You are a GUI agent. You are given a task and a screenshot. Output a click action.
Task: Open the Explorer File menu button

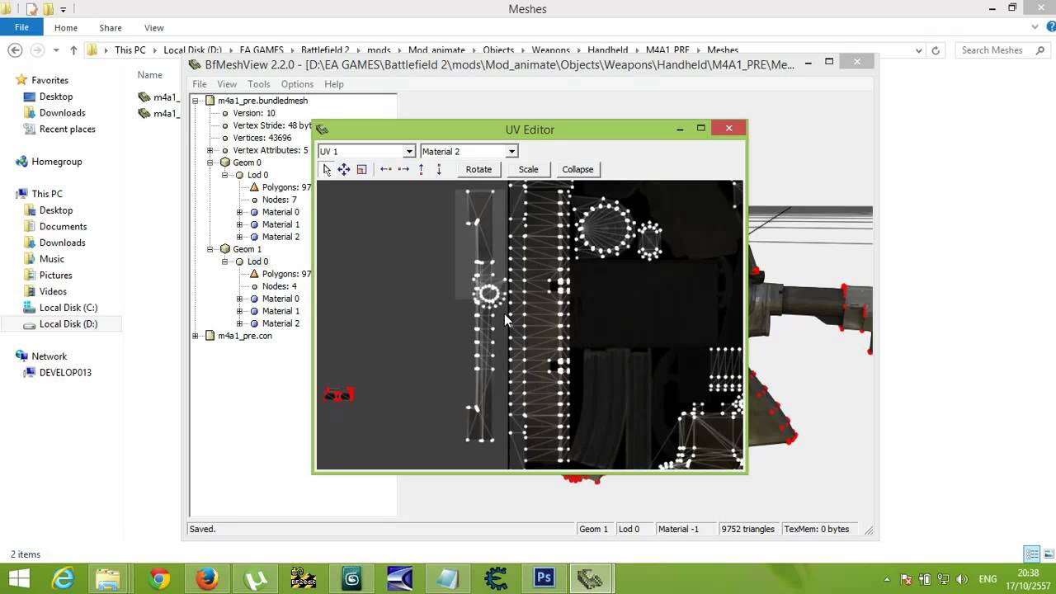tap(21, 27)
